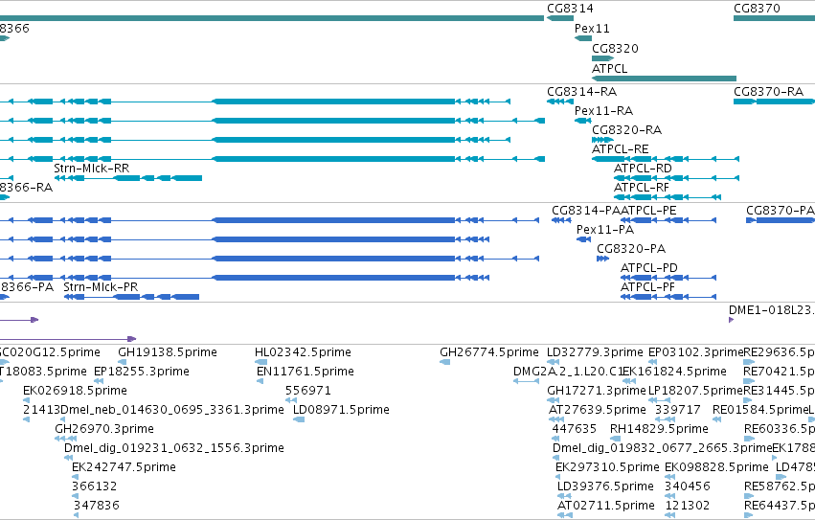Image resolution: width=815 pixels, height=520 pixels.
Task: Click the LD08971.5prime EST label
Action: click(x=341, y=410)
